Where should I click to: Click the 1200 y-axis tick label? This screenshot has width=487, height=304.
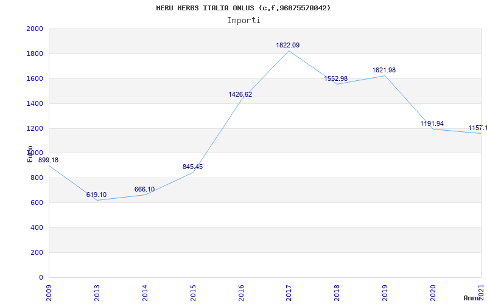pyautogui.click(x=35, y=128)
